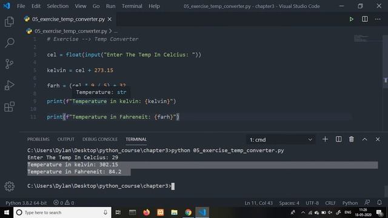The width and height of the screenshot is (388, 218).
Task: Show hidden system tray icons
Action: click(303, 213)
